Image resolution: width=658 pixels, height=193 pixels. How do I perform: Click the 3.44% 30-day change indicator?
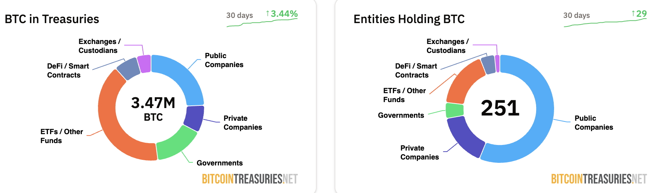pyautogui.click(x=282, y=14)
